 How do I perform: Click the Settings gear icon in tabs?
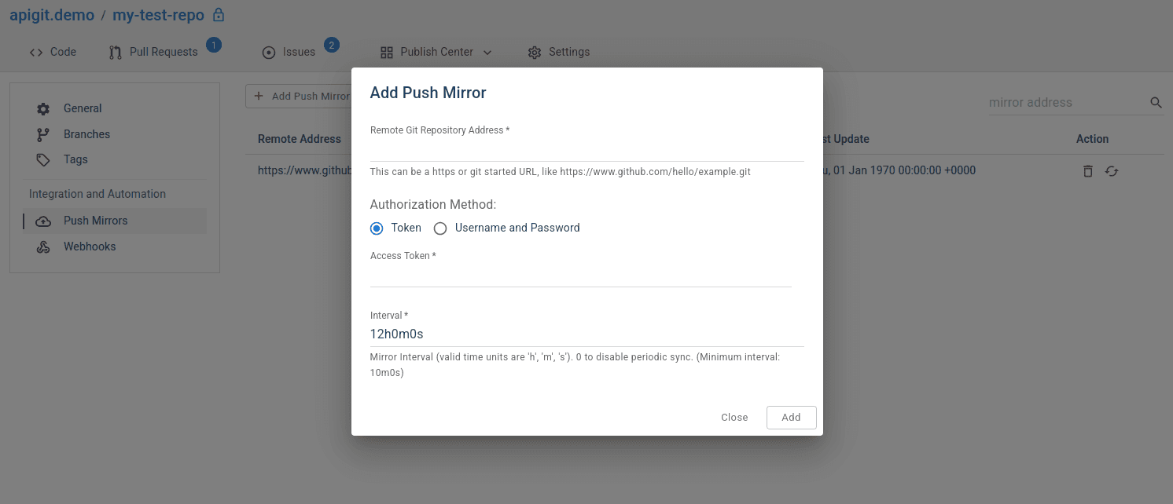[535, 53]
